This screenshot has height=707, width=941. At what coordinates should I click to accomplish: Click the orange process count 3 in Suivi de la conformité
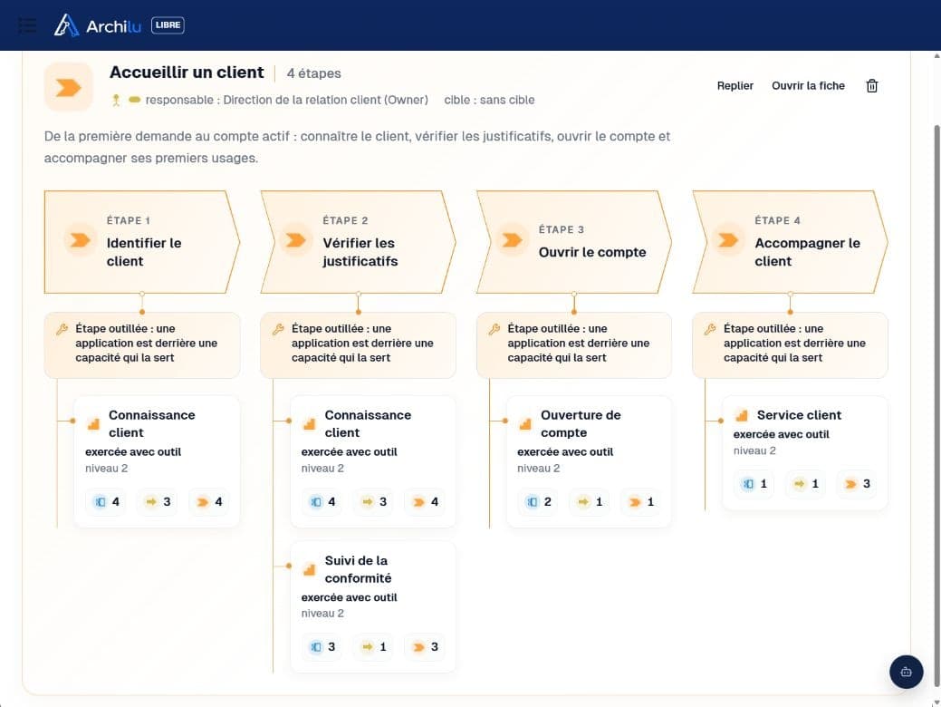pyautogui.click(x=426, y=647)
